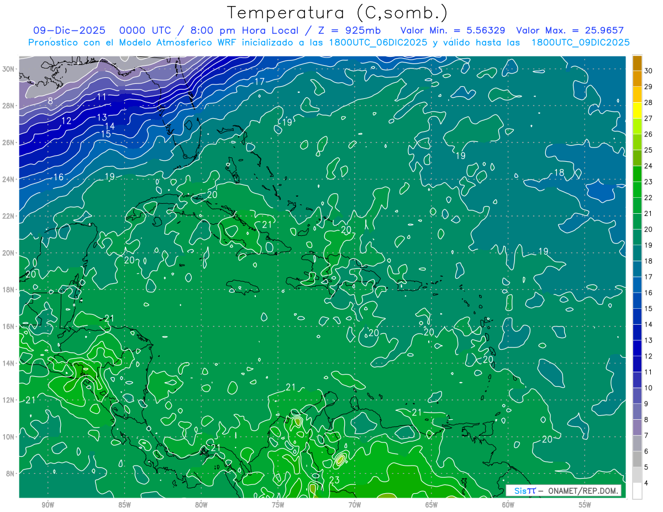Click the contour label 18 on the map
663x512 pixels.
pyautogui.click(x=559, y=173)
